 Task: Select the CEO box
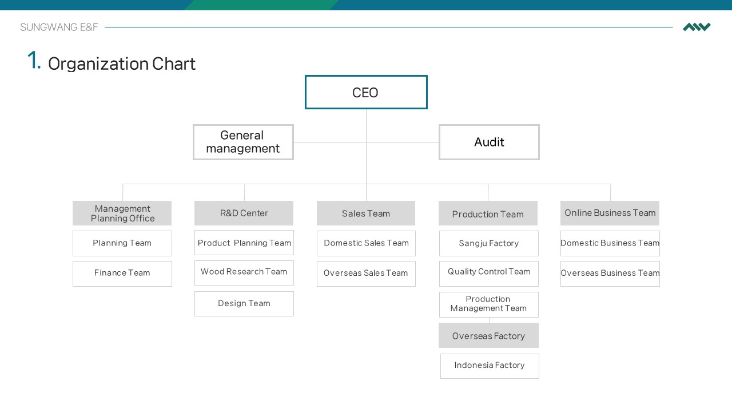point(366,92)
